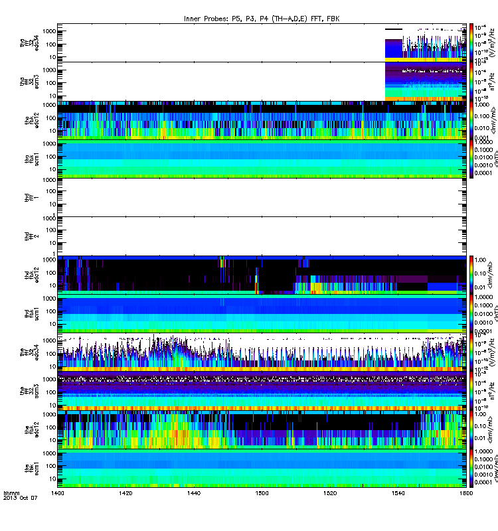This screenshot has width=498, height=531.
Task: Click inside the thd fbk scm1 spectrogram
Action: (262, 313)
